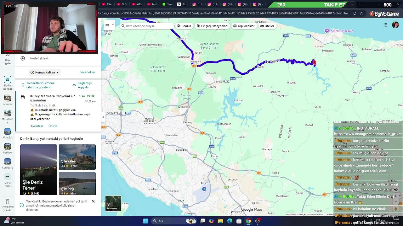403x226 pixels.
Task: Open the Şile kalesi photo card
Action: (77, 157)
